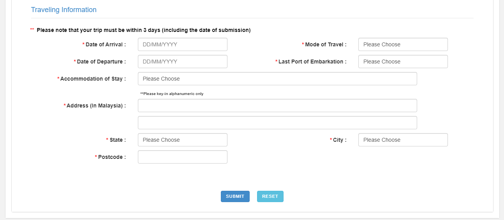Viewport: 504px width, 220px height.
Task: Click the RESET button
Action: tap(270, 197)
